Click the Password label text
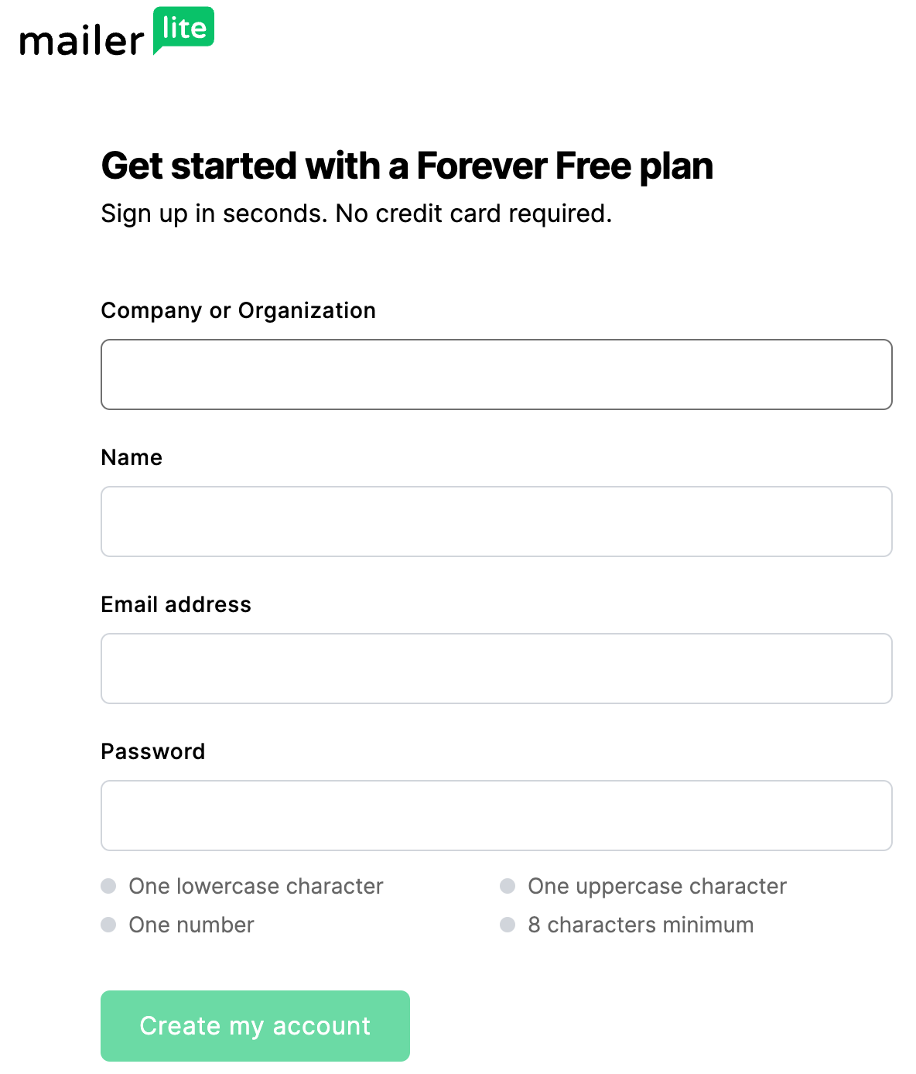This screenshot has width=916, height=1074. pyautogui.click(x=153, y=751)
